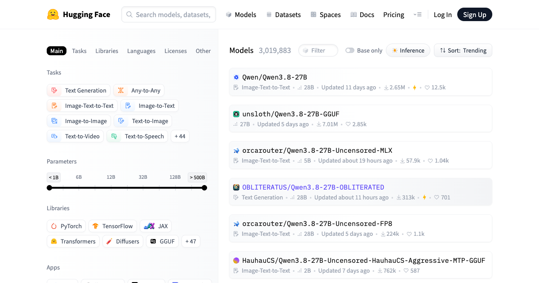Click the Sign Up button
The width and height of the screenshot is (539, 283).
click(x=475, y=14)
